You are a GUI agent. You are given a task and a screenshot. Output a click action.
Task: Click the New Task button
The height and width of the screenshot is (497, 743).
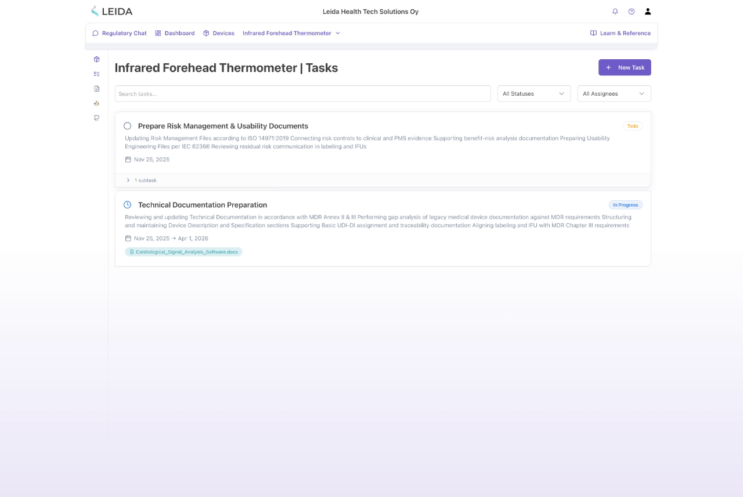(625, 67)
